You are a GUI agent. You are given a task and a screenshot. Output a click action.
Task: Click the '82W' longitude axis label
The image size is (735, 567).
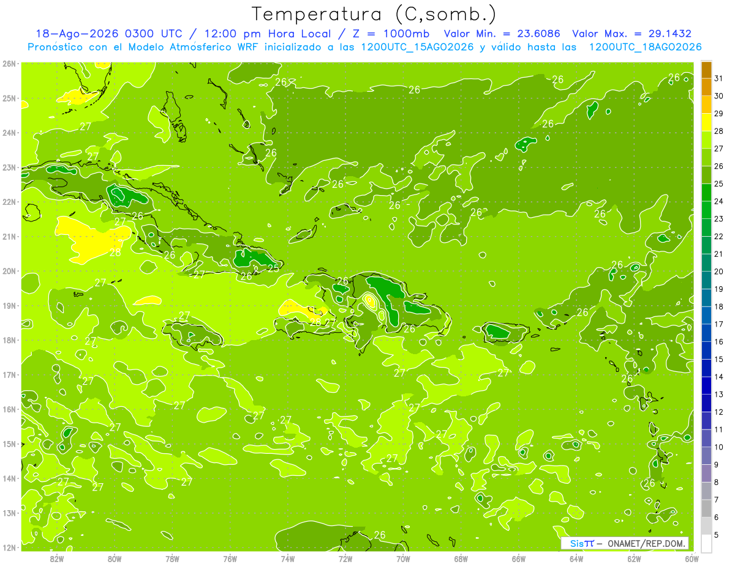[x=56, y=558]
